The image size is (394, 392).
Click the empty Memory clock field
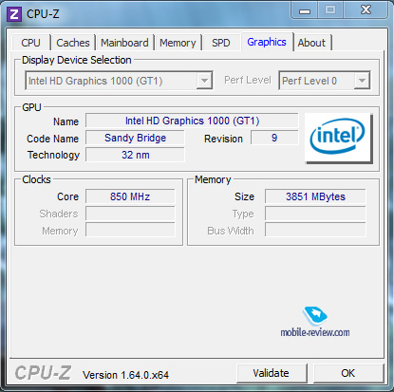[130, 231]
